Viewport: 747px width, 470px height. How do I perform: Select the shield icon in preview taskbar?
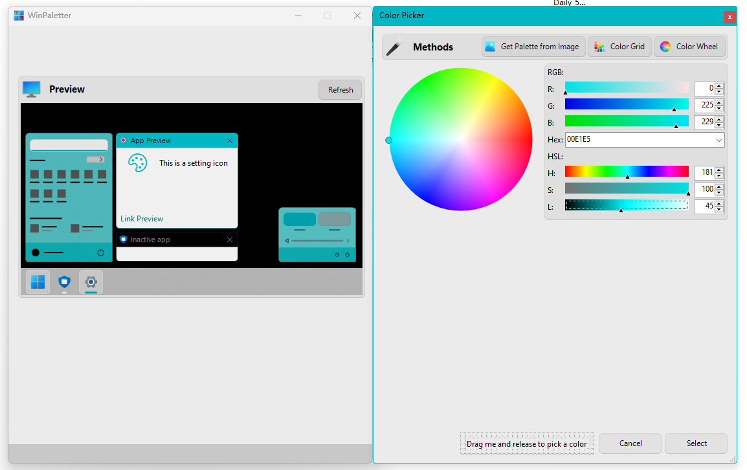tap(64, 282)
